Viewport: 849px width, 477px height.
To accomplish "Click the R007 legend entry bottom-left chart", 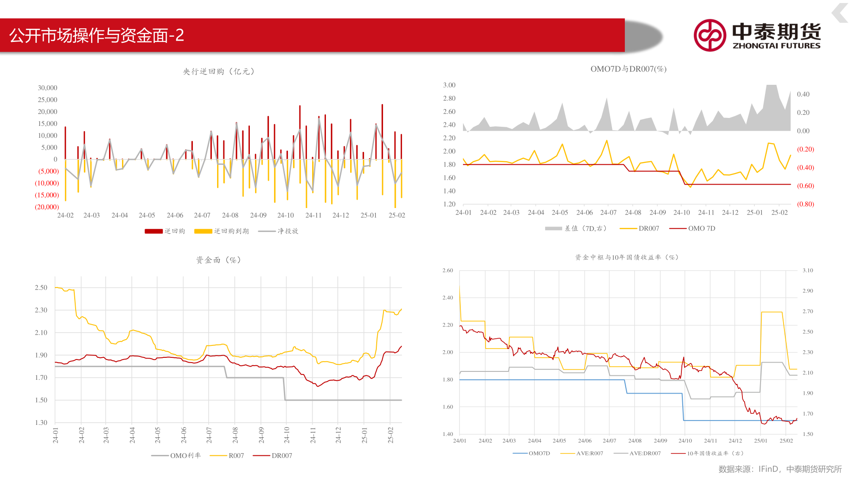I will pos(236,455).
